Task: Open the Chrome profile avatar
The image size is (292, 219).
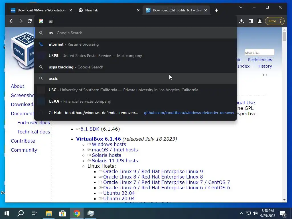Action: [260, 21]
